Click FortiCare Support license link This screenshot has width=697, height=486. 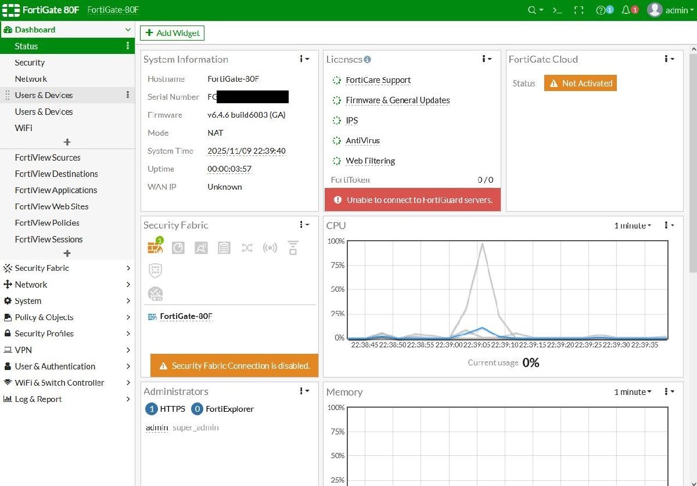pos(378,81)
